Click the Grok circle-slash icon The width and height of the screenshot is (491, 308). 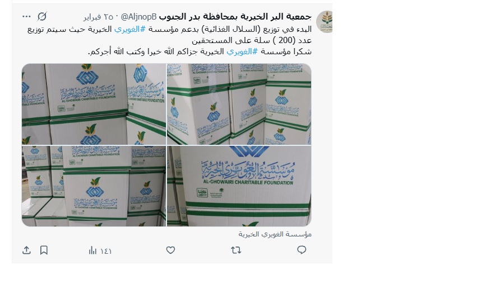pyautogui.click(x=42, y=16)
